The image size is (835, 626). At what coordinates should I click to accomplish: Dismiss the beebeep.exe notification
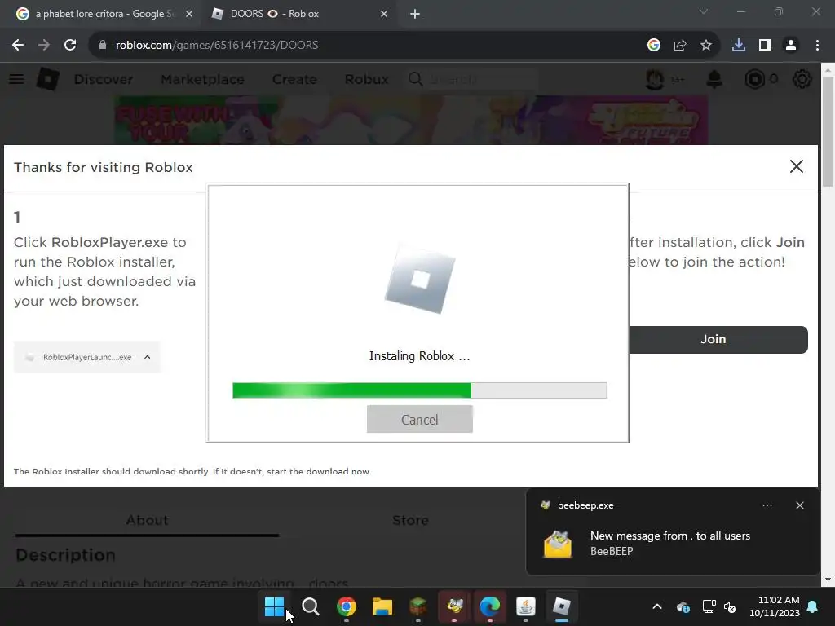click(x=799, y=505)
